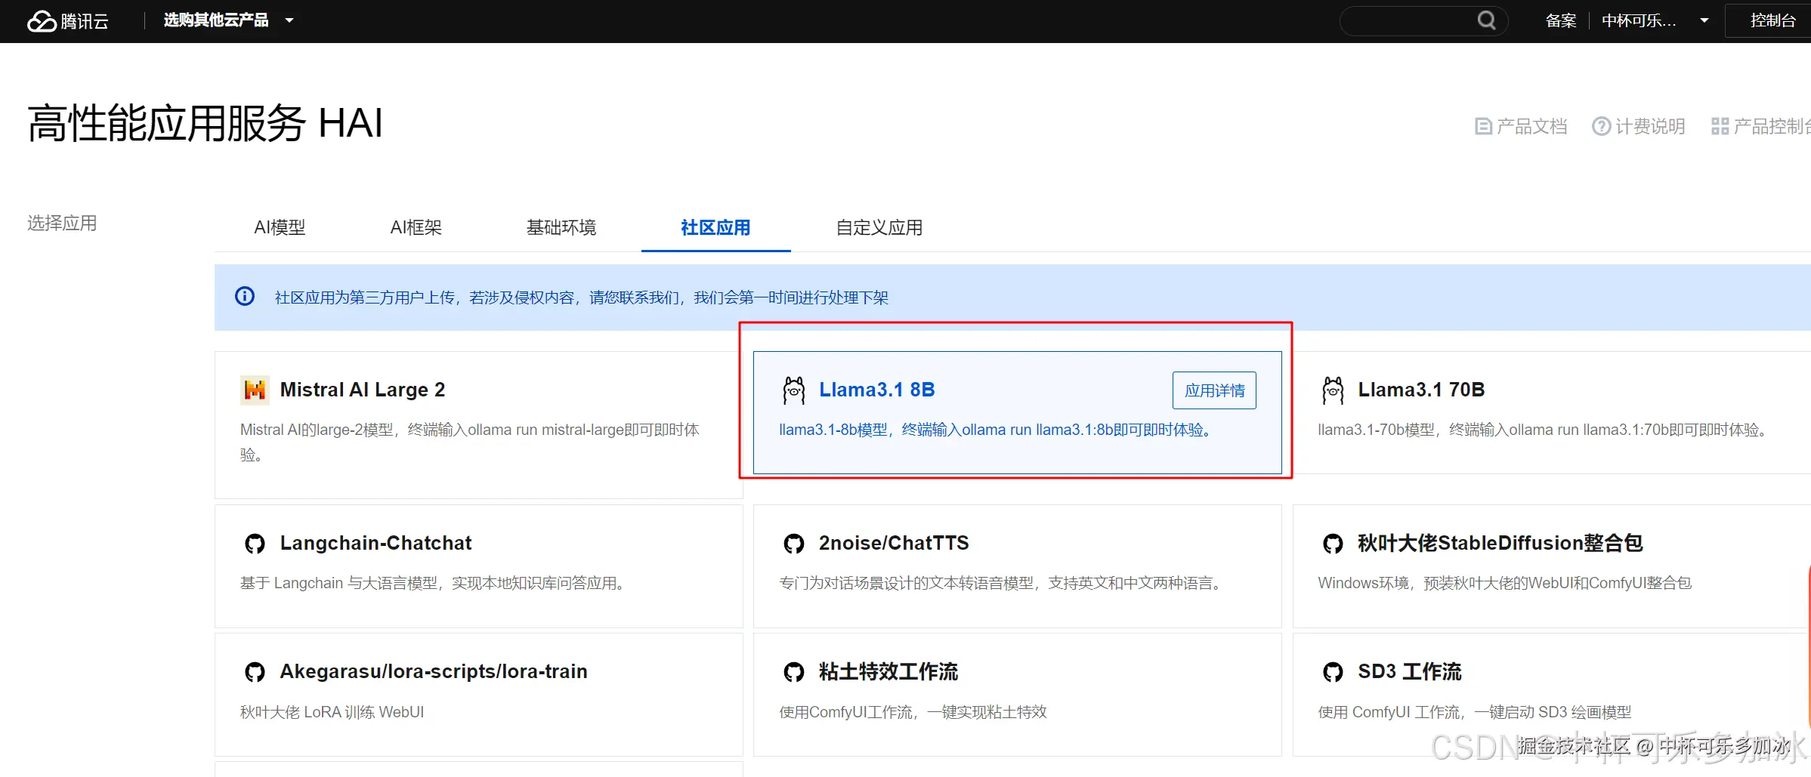Viewport: 1811px width, 777px height.
Task: Open the 产品文档 link
Action: tap(1522, 126)
